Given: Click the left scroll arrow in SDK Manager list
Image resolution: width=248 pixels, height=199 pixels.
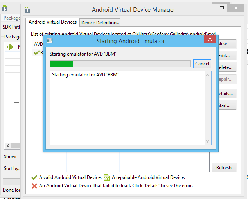Looking at the screenshot, I should pos(8,145).
